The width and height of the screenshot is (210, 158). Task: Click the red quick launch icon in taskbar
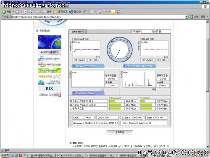tap(21, 155)
